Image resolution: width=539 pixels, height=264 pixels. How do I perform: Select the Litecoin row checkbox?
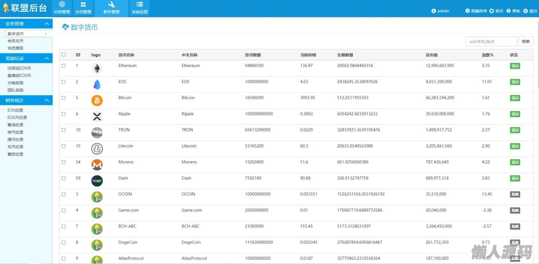[x=63, y=146]
